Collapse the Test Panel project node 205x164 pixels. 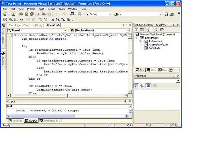point(136,38)
